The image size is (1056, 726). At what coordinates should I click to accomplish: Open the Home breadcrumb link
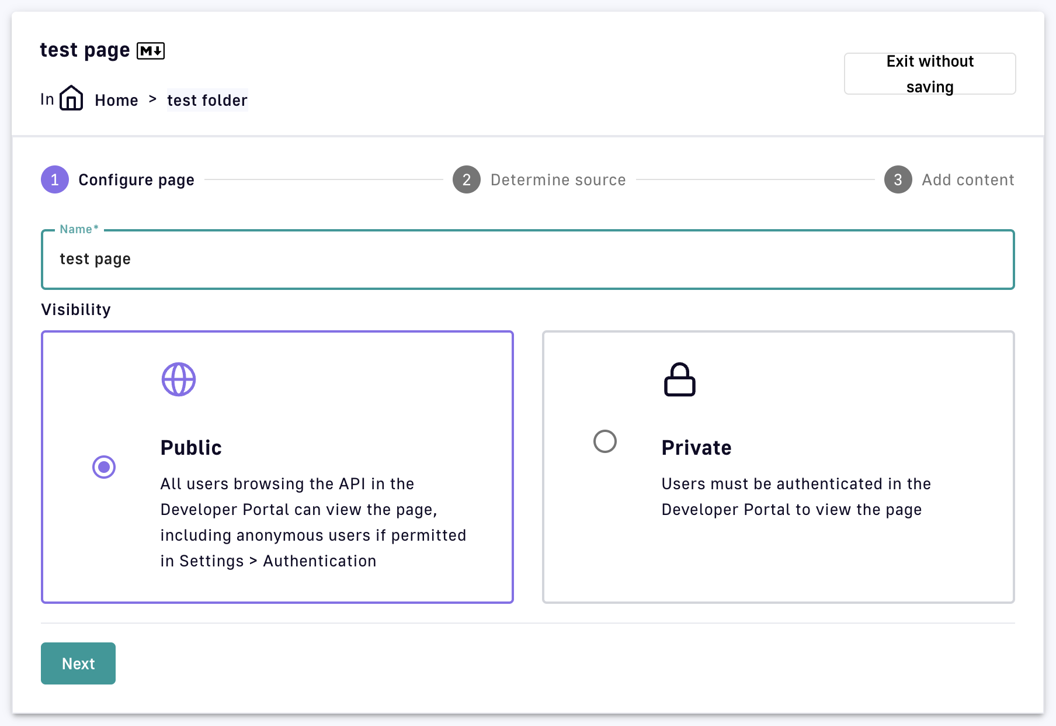[116, 101]
